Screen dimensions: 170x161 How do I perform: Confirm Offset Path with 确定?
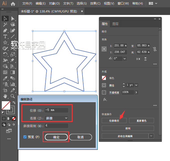[x=56, y=137]
